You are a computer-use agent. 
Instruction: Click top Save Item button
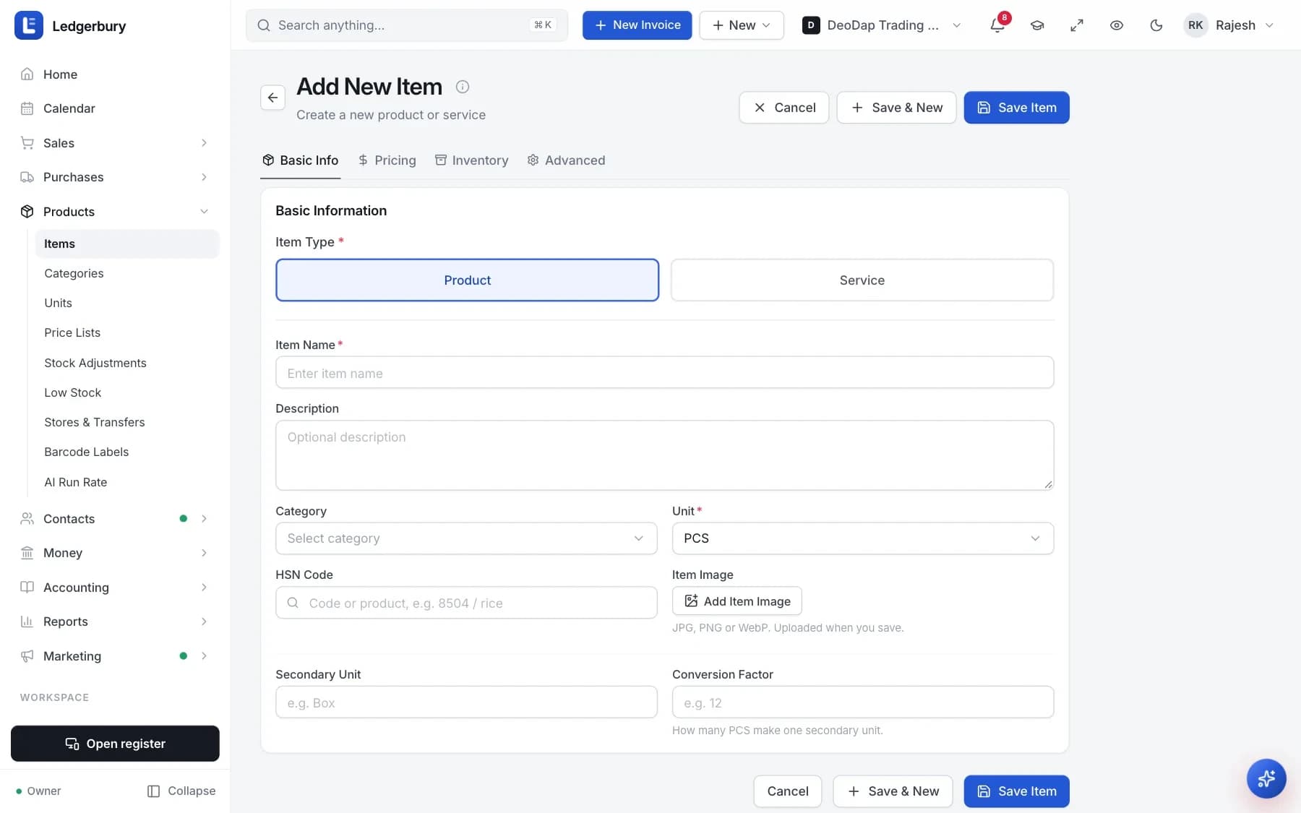coord(1016,108)
